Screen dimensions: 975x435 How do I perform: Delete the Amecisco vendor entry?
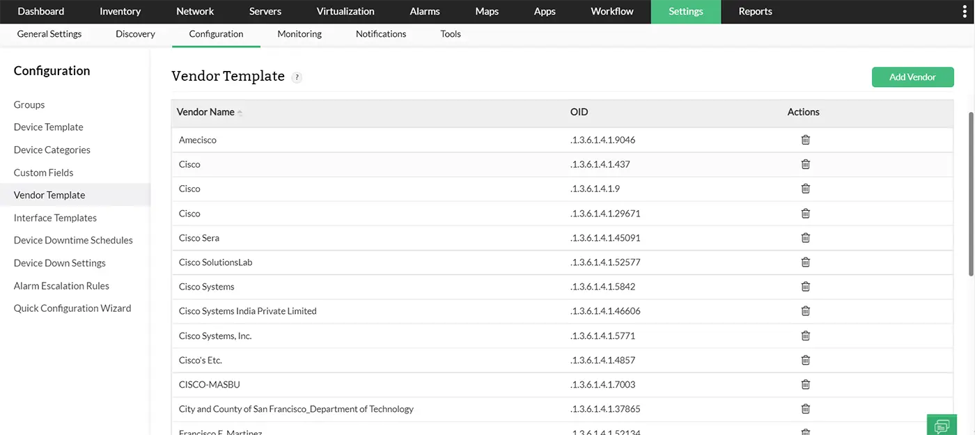tap(805, 139)
